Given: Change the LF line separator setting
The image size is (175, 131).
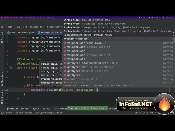Looking at the screenshot, I should [144, 113].
